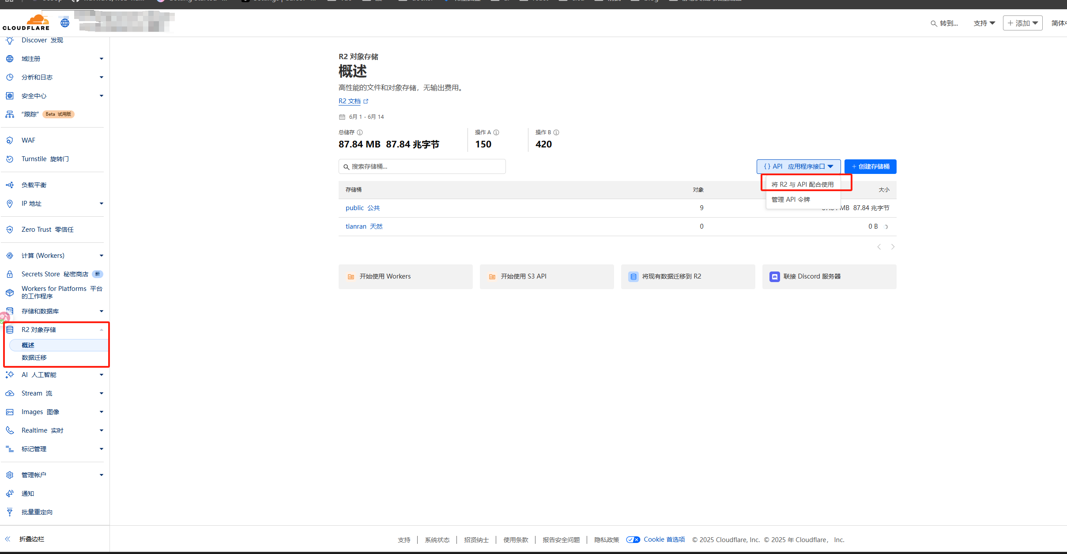
Task: Collapse the R2 对象存储 sidebar section
Action: coord(101,330)
